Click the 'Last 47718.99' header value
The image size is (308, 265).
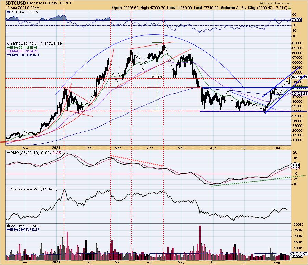[206, 8]
